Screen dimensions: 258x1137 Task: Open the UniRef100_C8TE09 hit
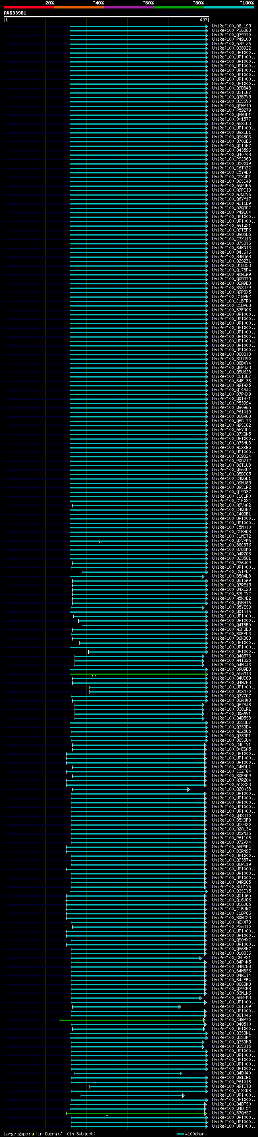[x=231, y=1007]
